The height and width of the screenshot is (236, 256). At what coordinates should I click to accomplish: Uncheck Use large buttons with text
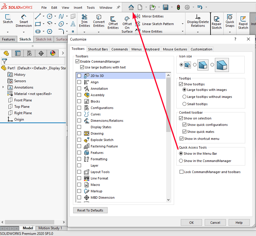[x=83, y=67]
